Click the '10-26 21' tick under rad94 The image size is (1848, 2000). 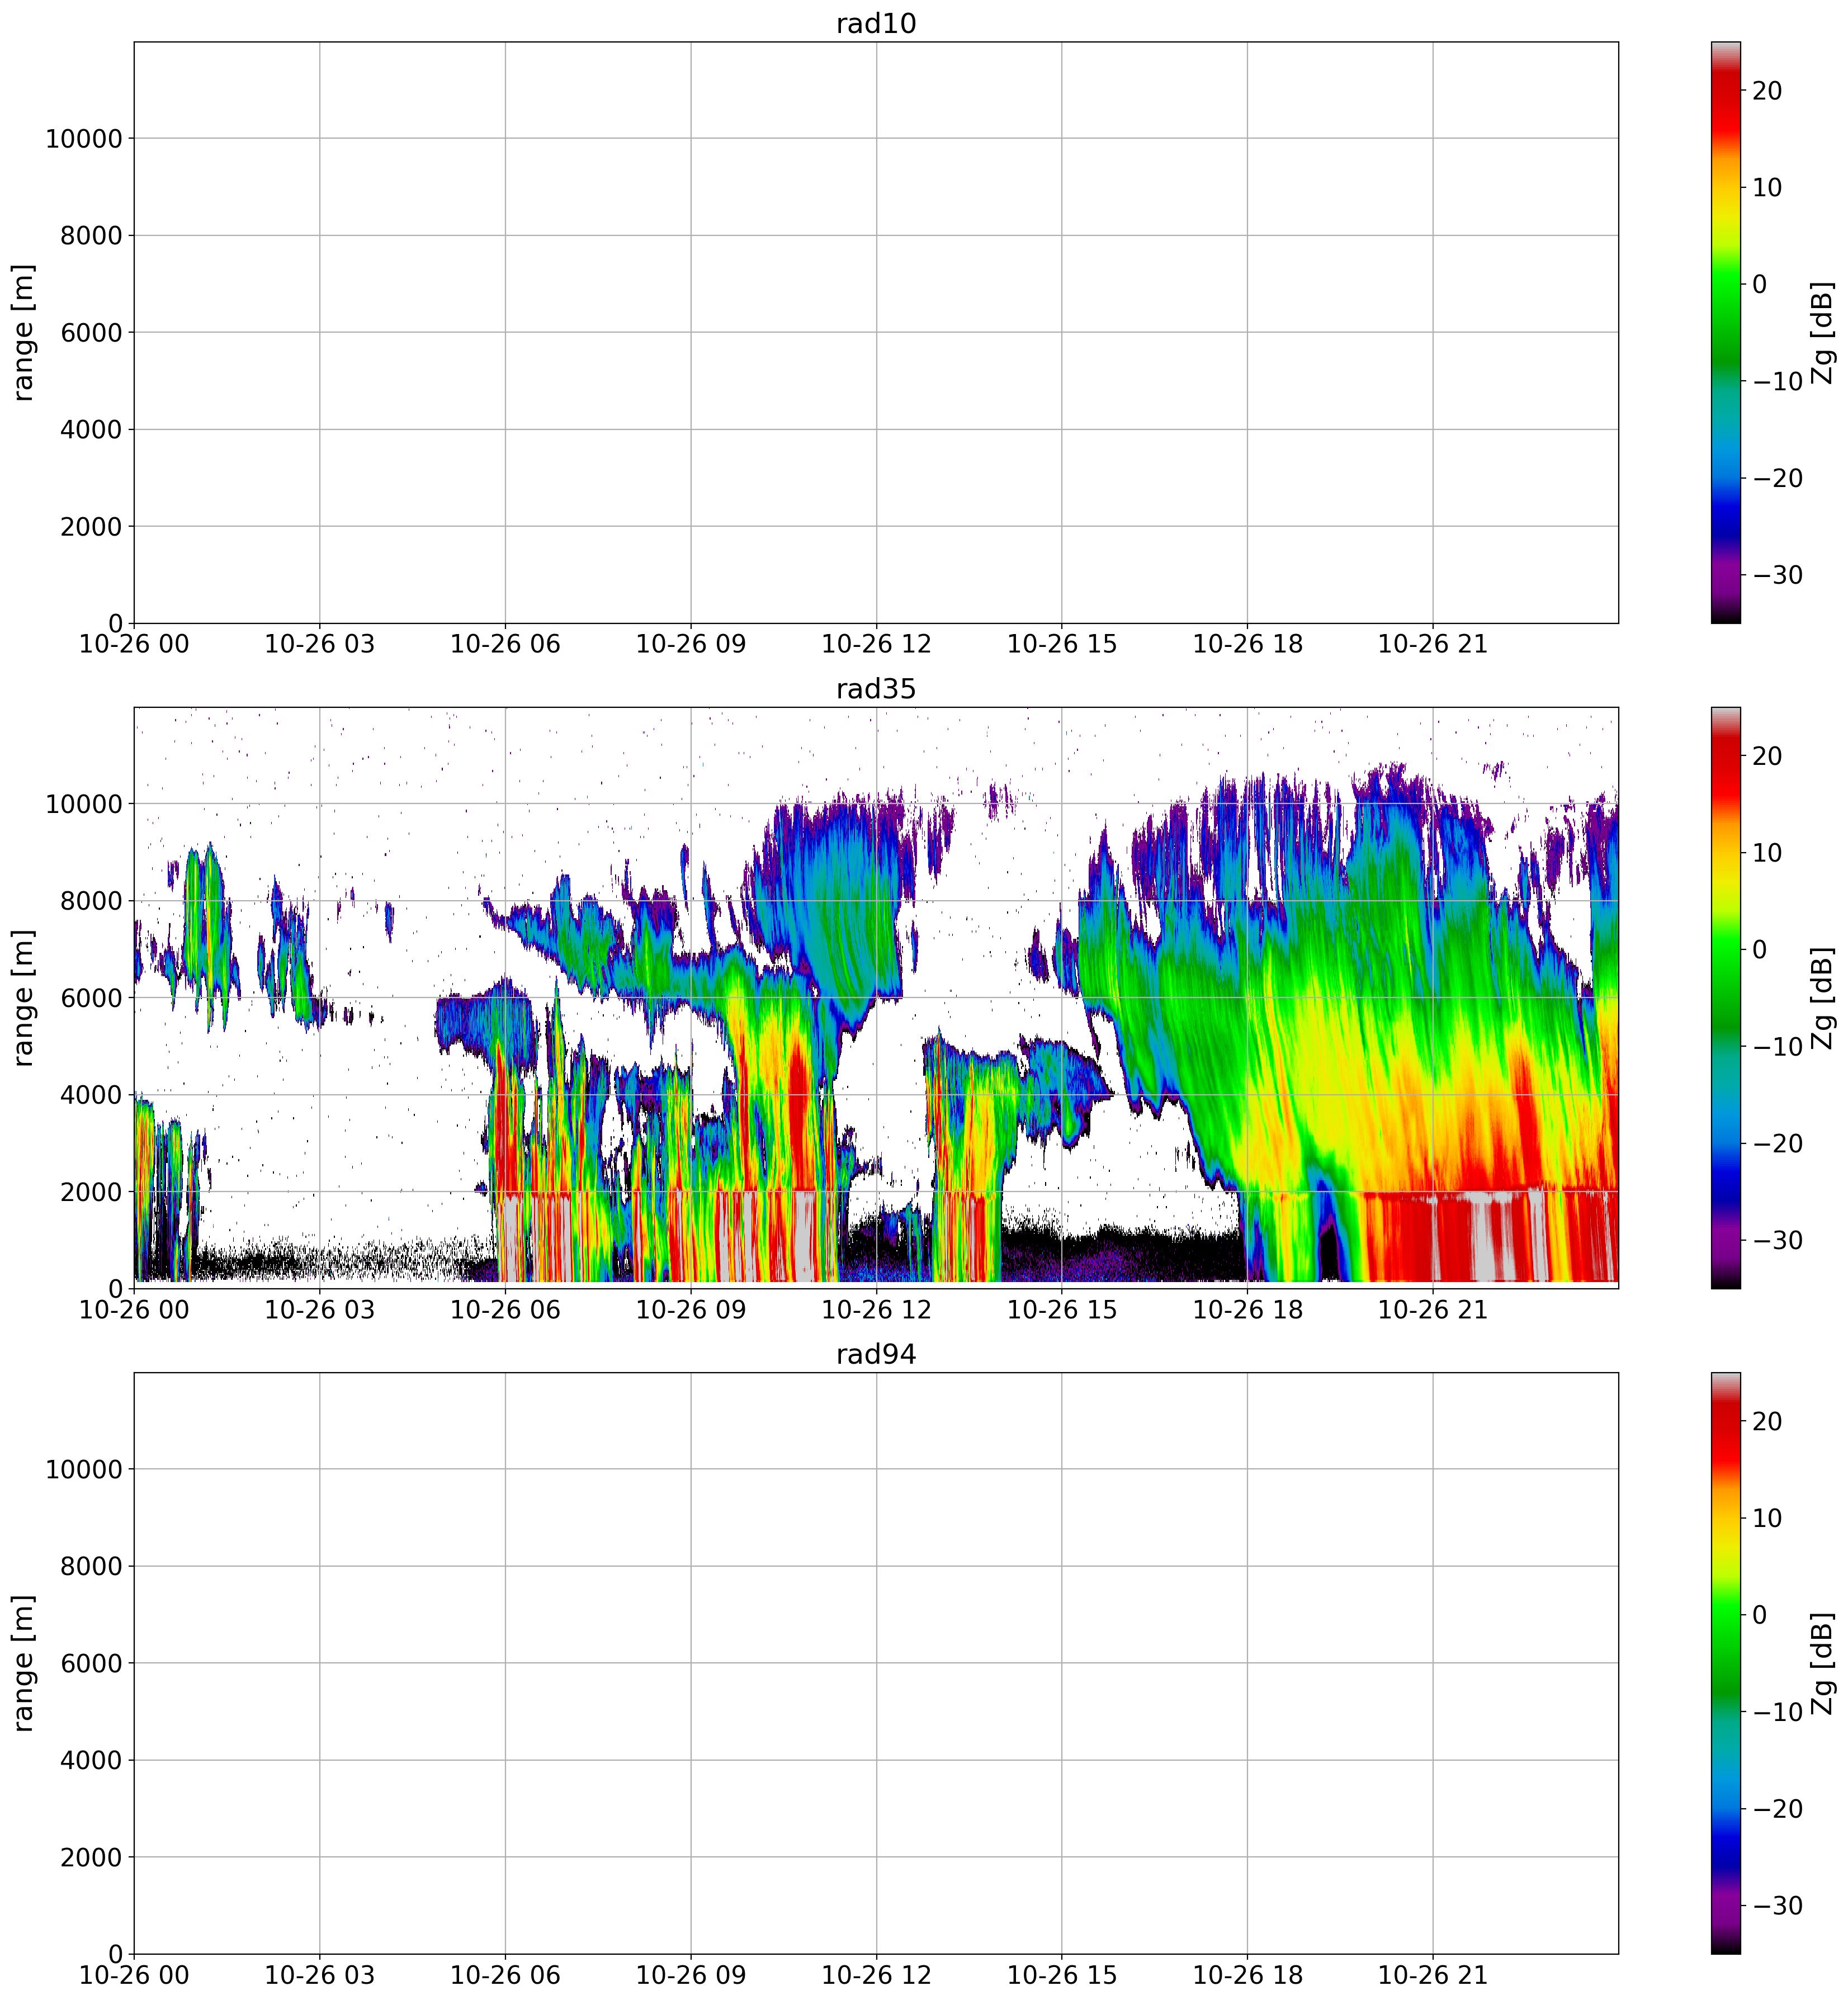[1433, 1975]
